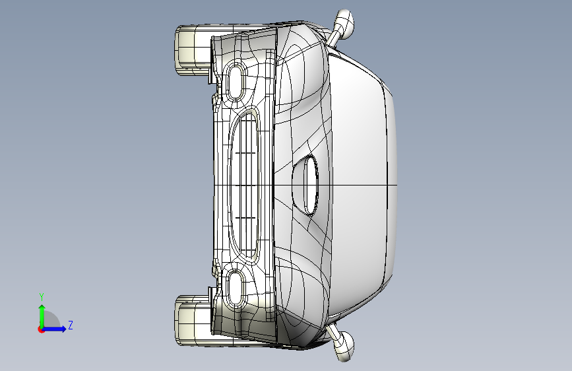This screenshot has height=371, width=572.
Task: Pick the large oval front grille opening
Action: [x=245, y=185]
